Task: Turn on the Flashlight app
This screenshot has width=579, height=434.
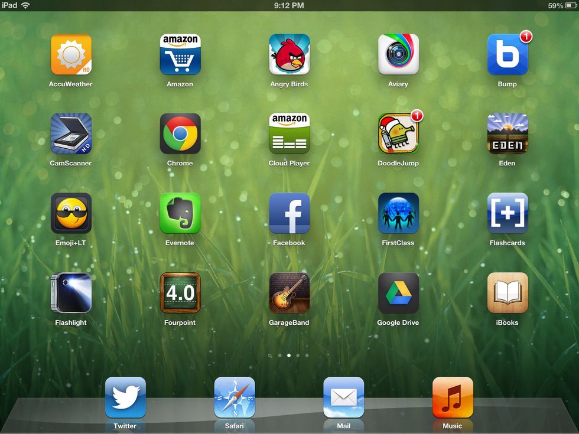Action: pos(71,293)
